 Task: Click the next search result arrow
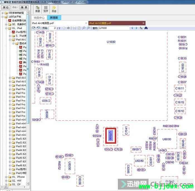136,28
